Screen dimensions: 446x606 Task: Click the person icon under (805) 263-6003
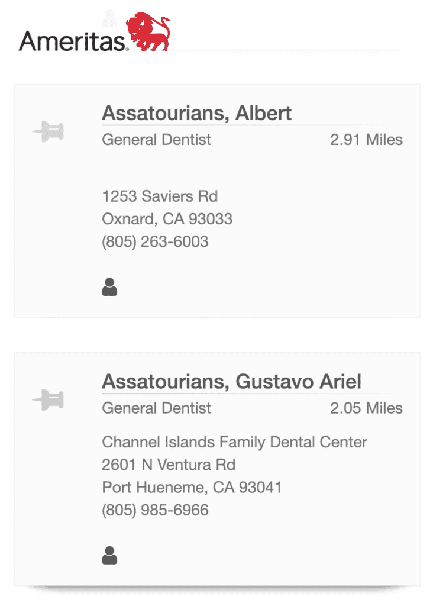(109, 287)
